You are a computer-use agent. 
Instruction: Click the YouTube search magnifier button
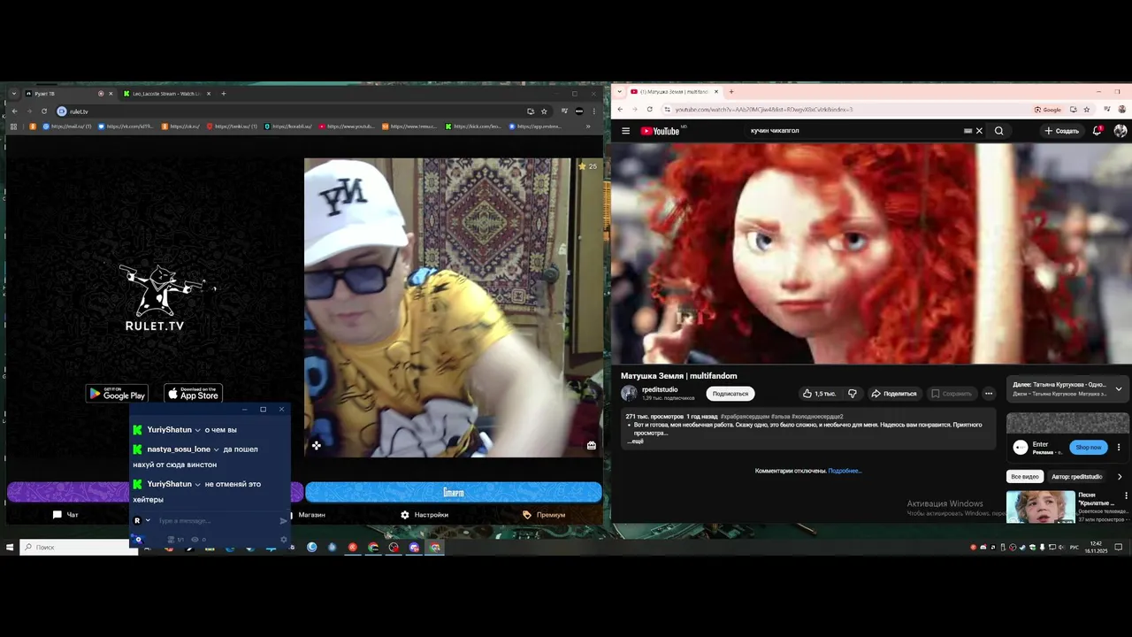pyautogui.click(x=999, y=131)
